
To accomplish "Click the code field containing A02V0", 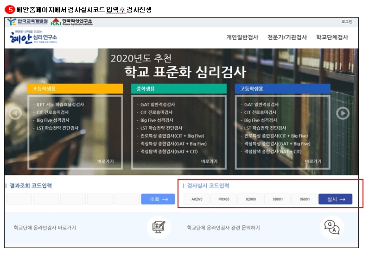I will click(197, 199).
